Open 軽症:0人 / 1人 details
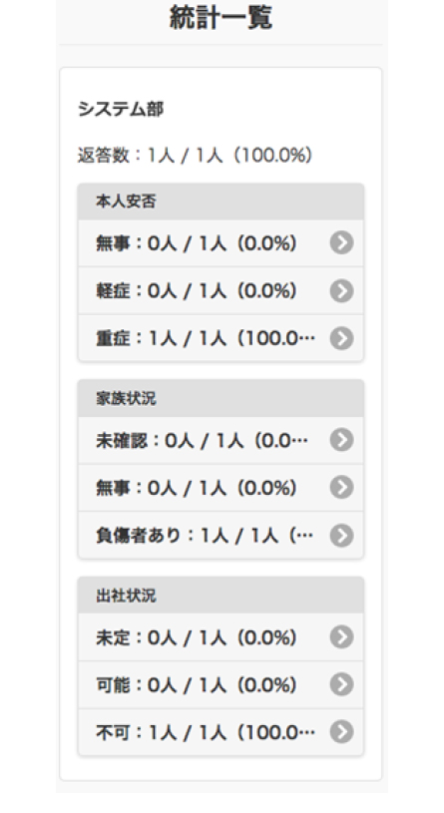The width and height of the screenshot is (444, 813). (221, 291)
